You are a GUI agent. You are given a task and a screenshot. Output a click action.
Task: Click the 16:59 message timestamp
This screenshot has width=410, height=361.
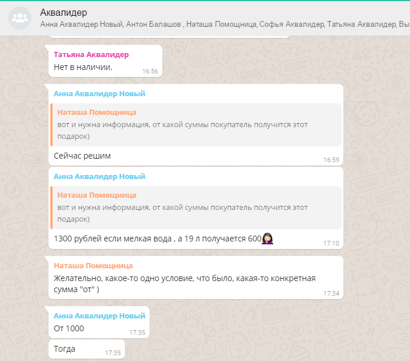tap(331, 160)
